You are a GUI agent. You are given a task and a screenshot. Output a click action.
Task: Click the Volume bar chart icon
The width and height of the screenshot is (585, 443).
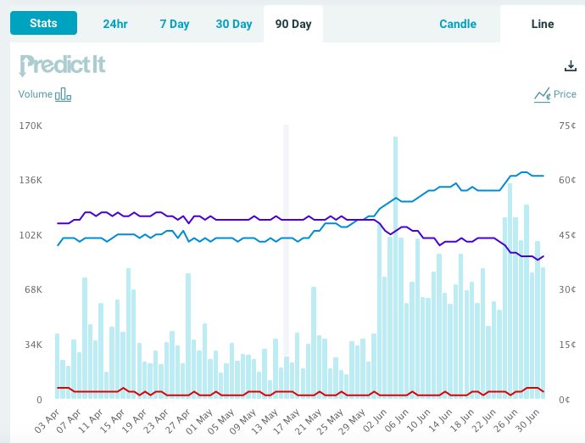[x=64, y=95]
